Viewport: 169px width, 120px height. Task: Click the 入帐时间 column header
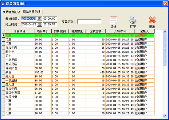[x=120, y=31]
